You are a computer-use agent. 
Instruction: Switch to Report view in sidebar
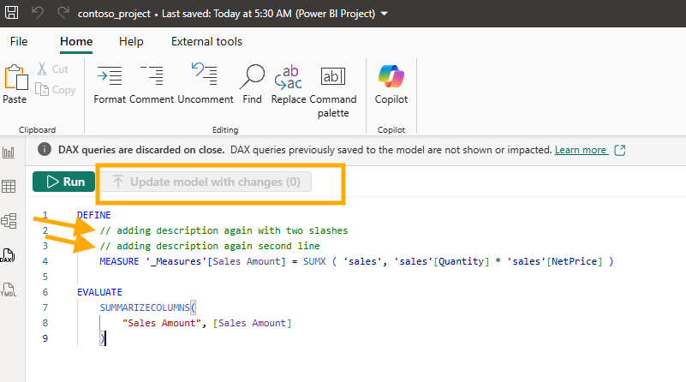(9, 152)
